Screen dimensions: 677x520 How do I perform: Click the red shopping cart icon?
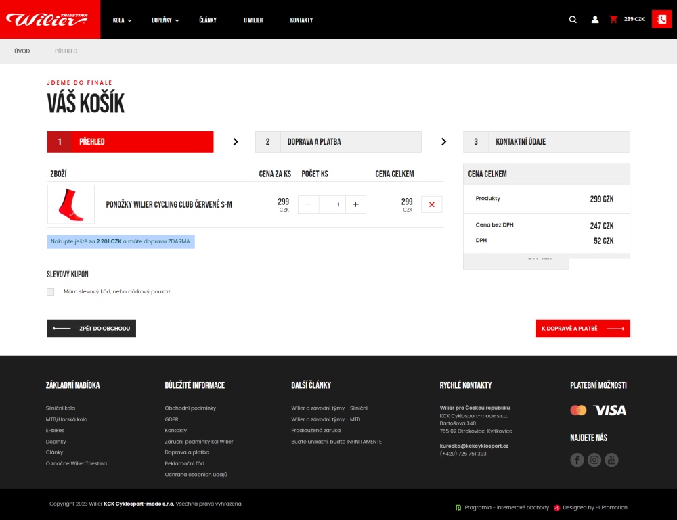(613, 19)
